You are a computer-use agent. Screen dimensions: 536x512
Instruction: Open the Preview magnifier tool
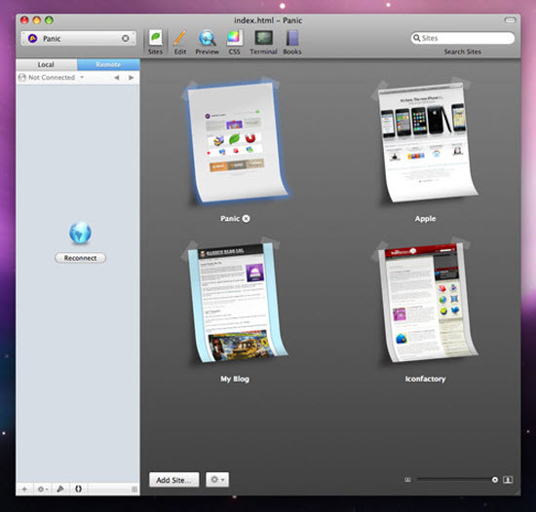pos(207,42)
